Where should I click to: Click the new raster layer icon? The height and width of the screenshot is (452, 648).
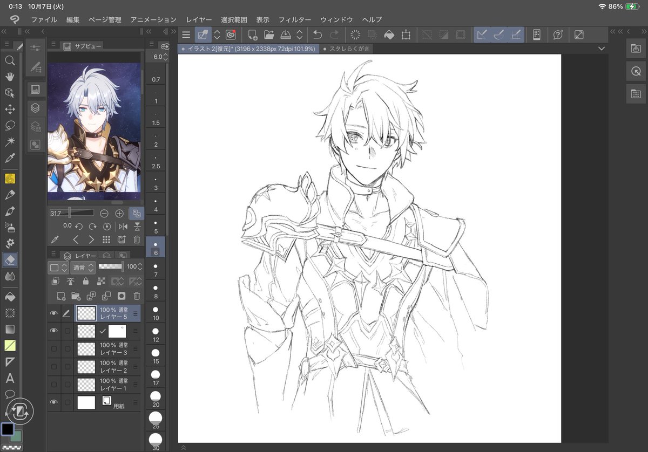pos(62,296)
